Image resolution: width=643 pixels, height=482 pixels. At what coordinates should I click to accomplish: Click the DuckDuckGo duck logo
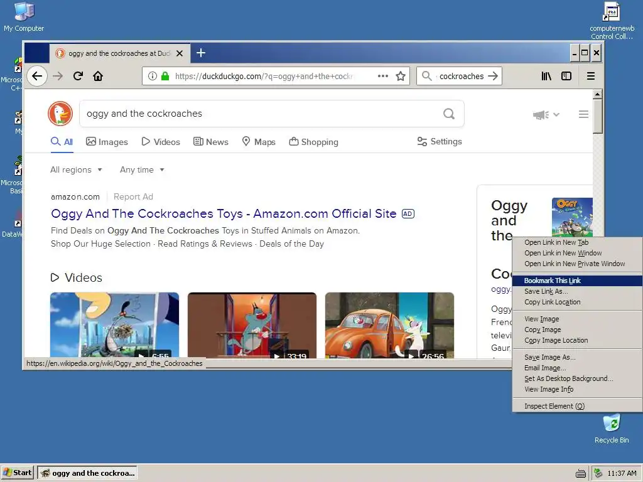(x=60, y=114)
